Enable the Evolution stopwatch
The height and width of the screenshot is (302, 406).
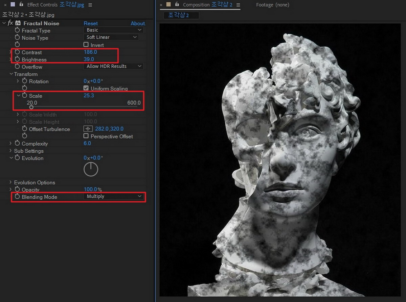[17, 158]
